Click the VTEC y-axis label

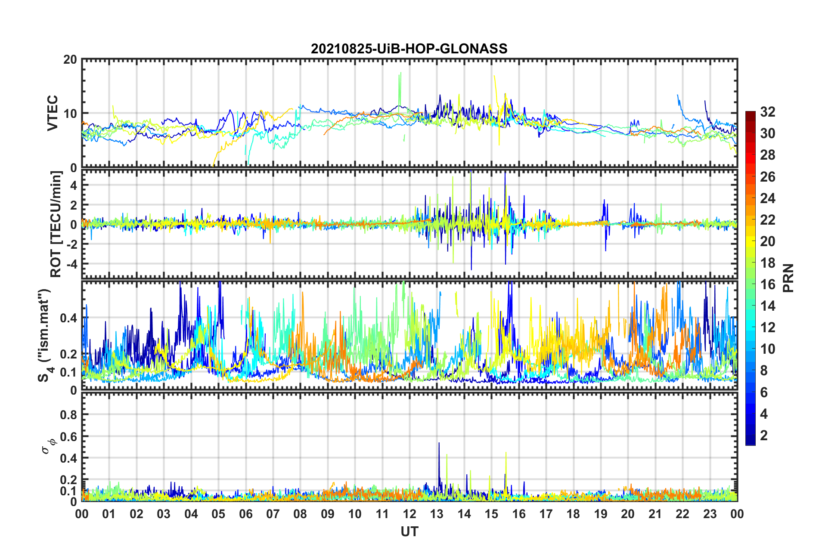pos(53,113)
